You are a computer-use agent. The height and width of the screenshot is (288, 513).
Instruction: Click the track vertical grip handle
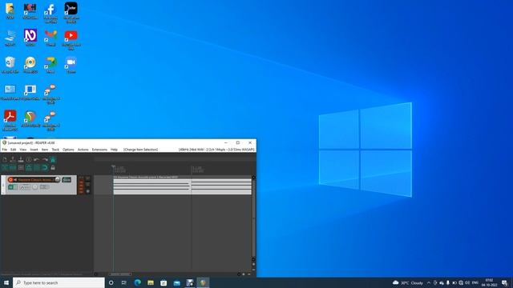[3, 185]
